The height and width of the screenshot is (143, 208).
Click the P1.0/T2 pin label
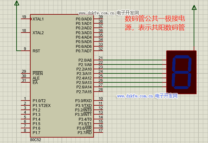pyautogui.click(x=39, y=101)
